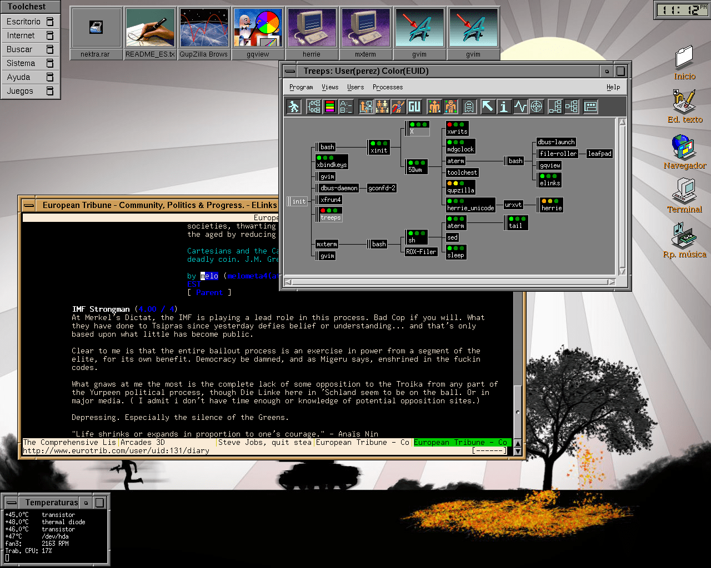
Task: Switch to the 'Arcades 3D' ELinks tab
Action: point(167,443)
